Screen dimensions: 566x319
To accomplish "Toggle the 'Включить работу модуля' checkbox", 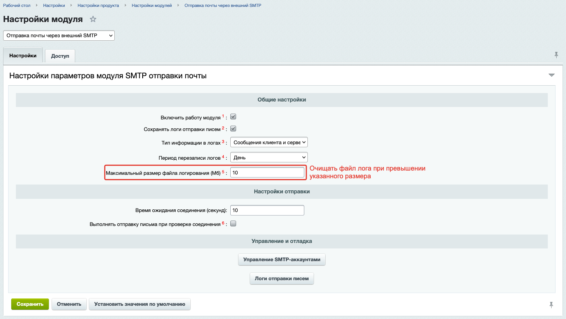I will pos(233,117).
